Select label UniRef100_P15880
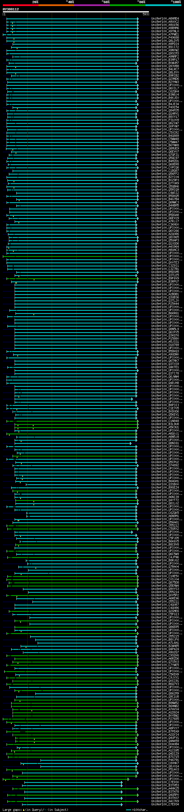The width and height of the screenshot is (184, 812). [165, 338]
